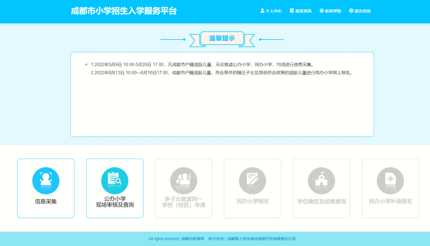Open the 政策资讯 menu item
Viewport: 430px width, 246px height.
tap(303, 11)
